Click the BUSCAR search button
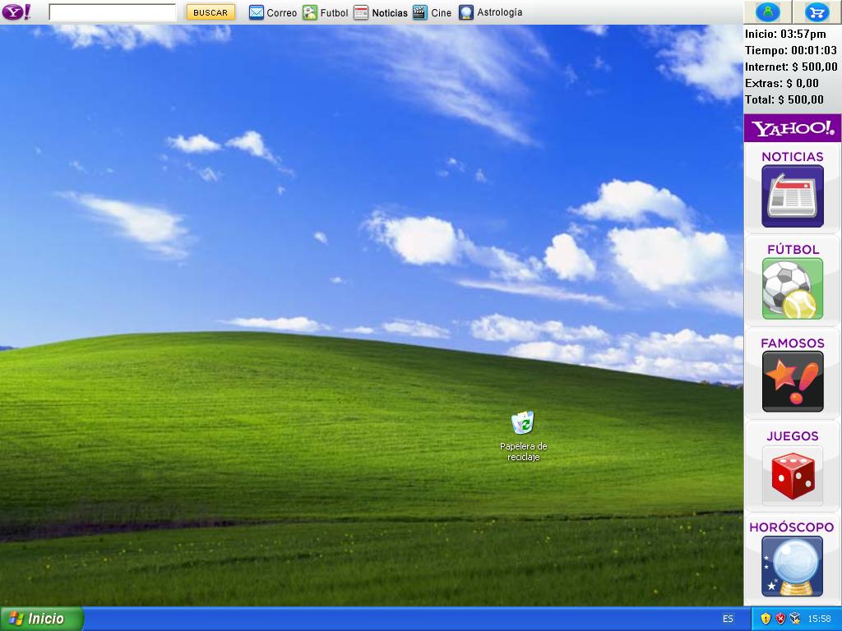 click(210, 12)
